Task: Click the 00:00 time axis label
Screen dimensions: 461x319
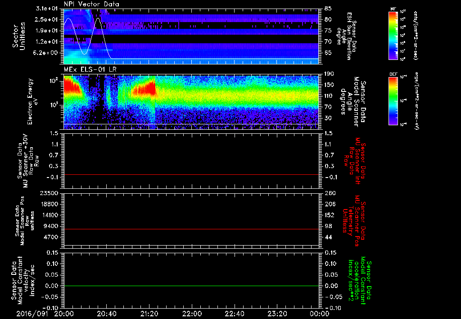Action: click(319, 314)
